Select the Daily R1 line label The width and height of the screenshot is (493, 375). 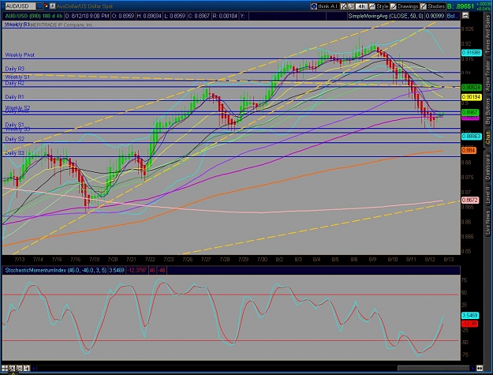[14, 97]
